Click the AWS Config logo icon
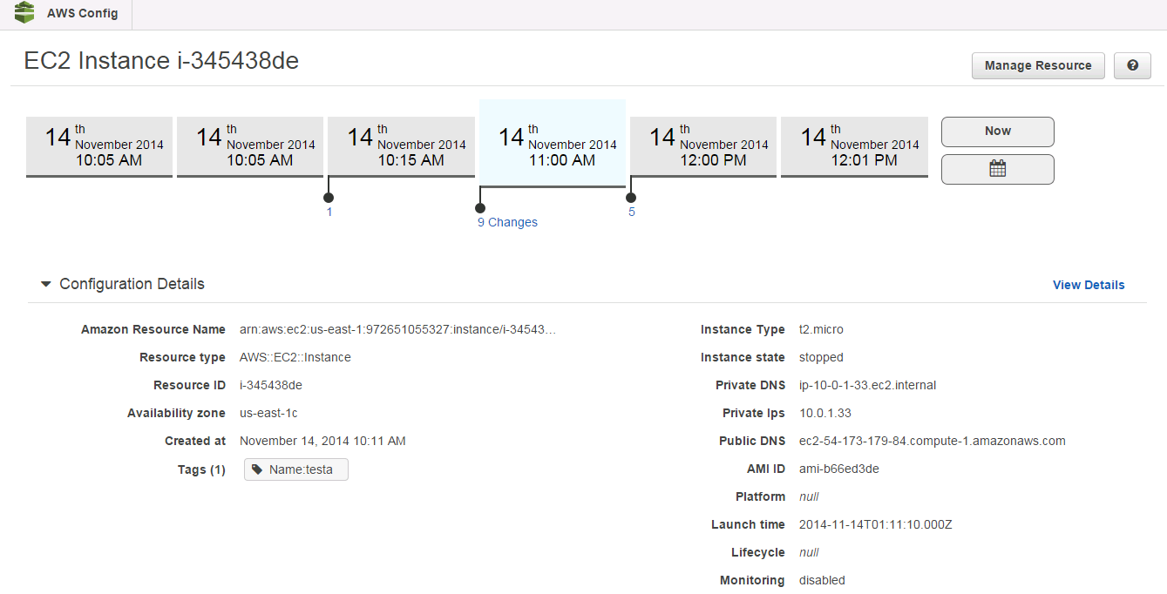 pyautogui.click(x=24, y=13)
